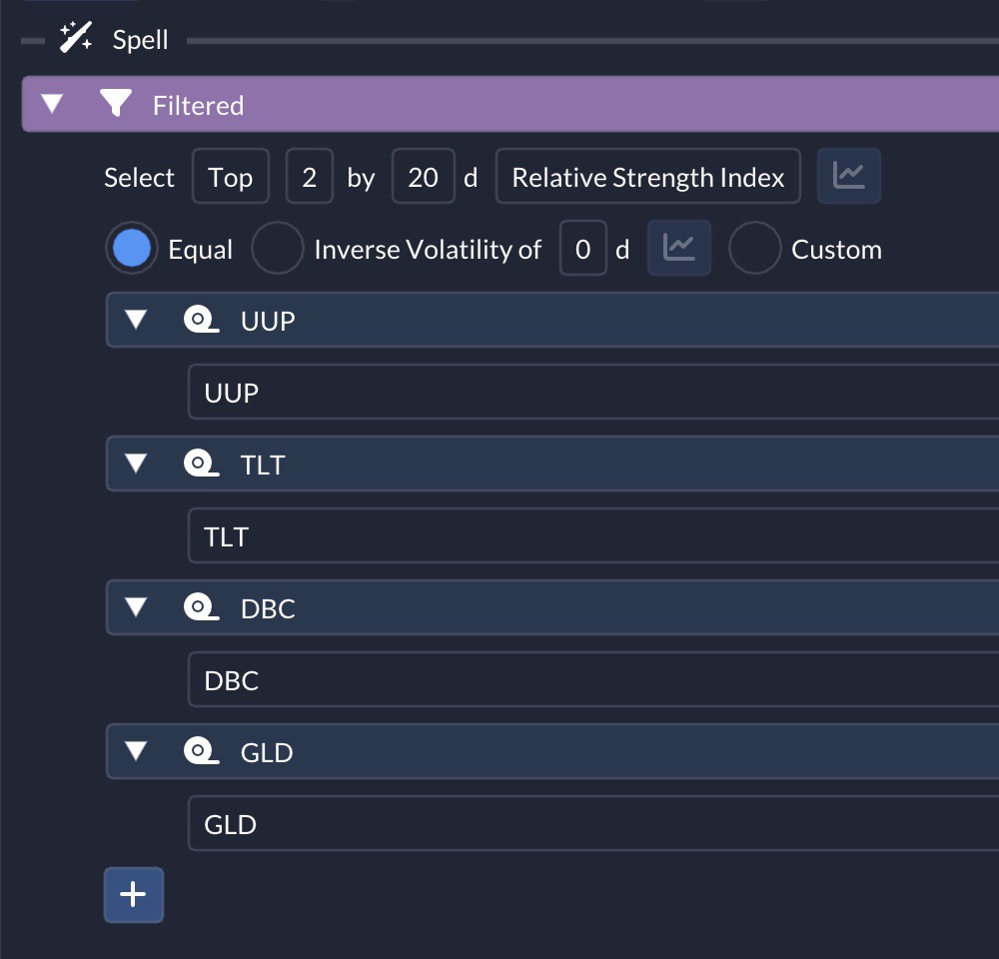
Task: Select the Custom weighting radio button
Action: [x=754, y=248]
